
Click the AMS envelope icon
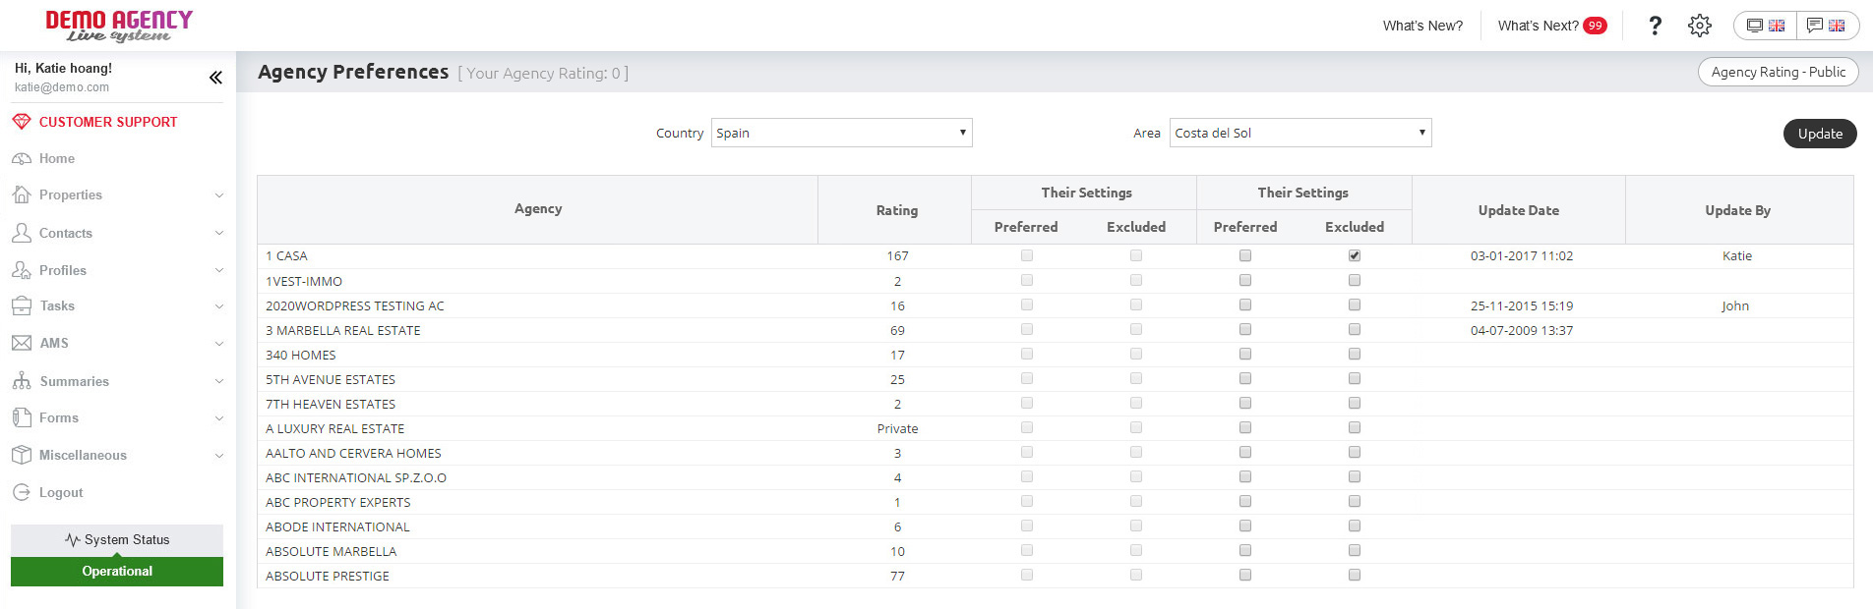tap(22, 343)
